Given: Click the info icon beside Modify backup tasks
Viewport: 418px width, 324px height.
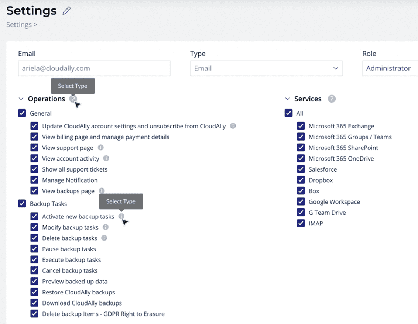Looking at the screenshot, I should 105,227.
